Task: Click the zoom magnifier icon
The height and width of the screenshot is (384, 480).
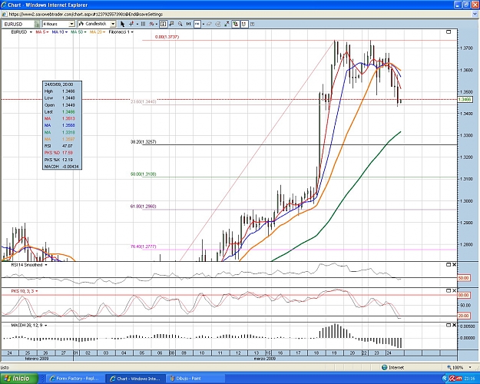Action: pyautogui.click(x=180, y=24)
